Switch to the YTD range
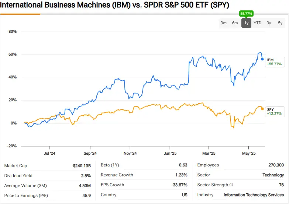Viewport: 289px width, 204px height. pos(258,23)
